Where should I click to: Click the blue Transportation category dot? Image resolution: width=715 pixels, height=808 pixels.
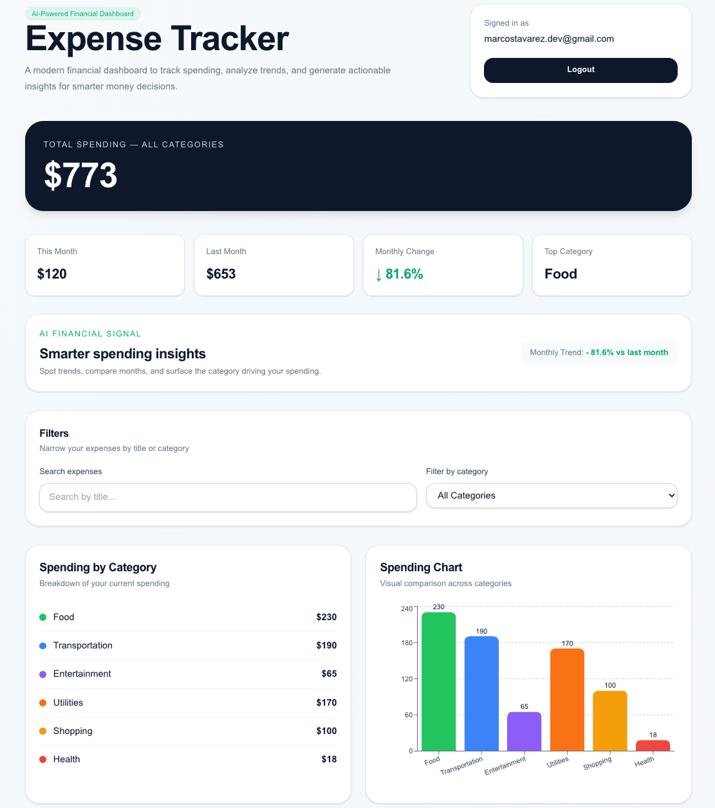(42, 645)
